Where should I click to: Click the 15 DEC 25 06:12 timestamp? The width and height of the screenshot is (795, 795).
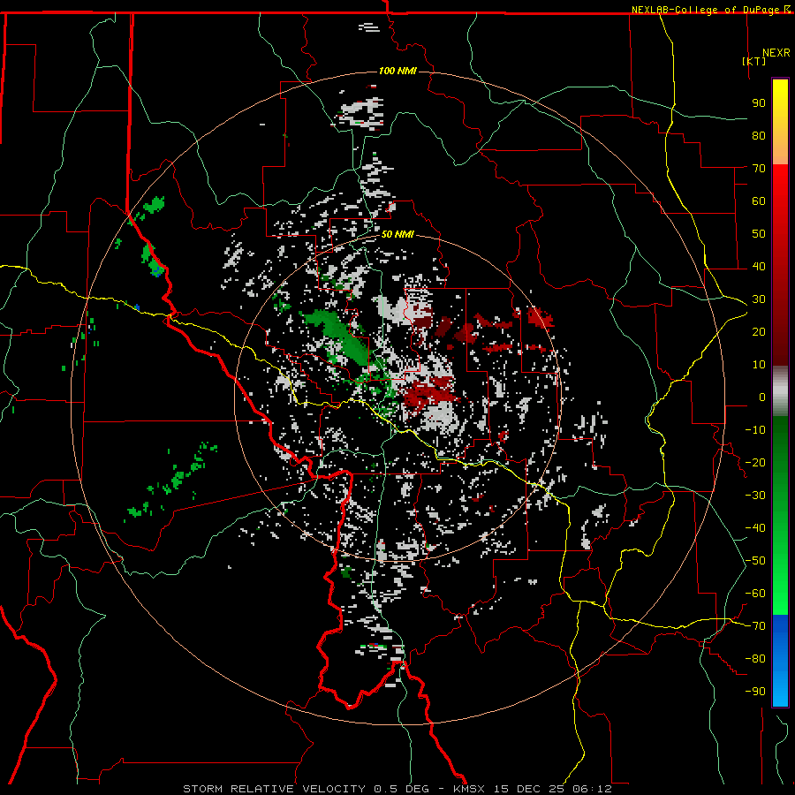pos(551,789)
